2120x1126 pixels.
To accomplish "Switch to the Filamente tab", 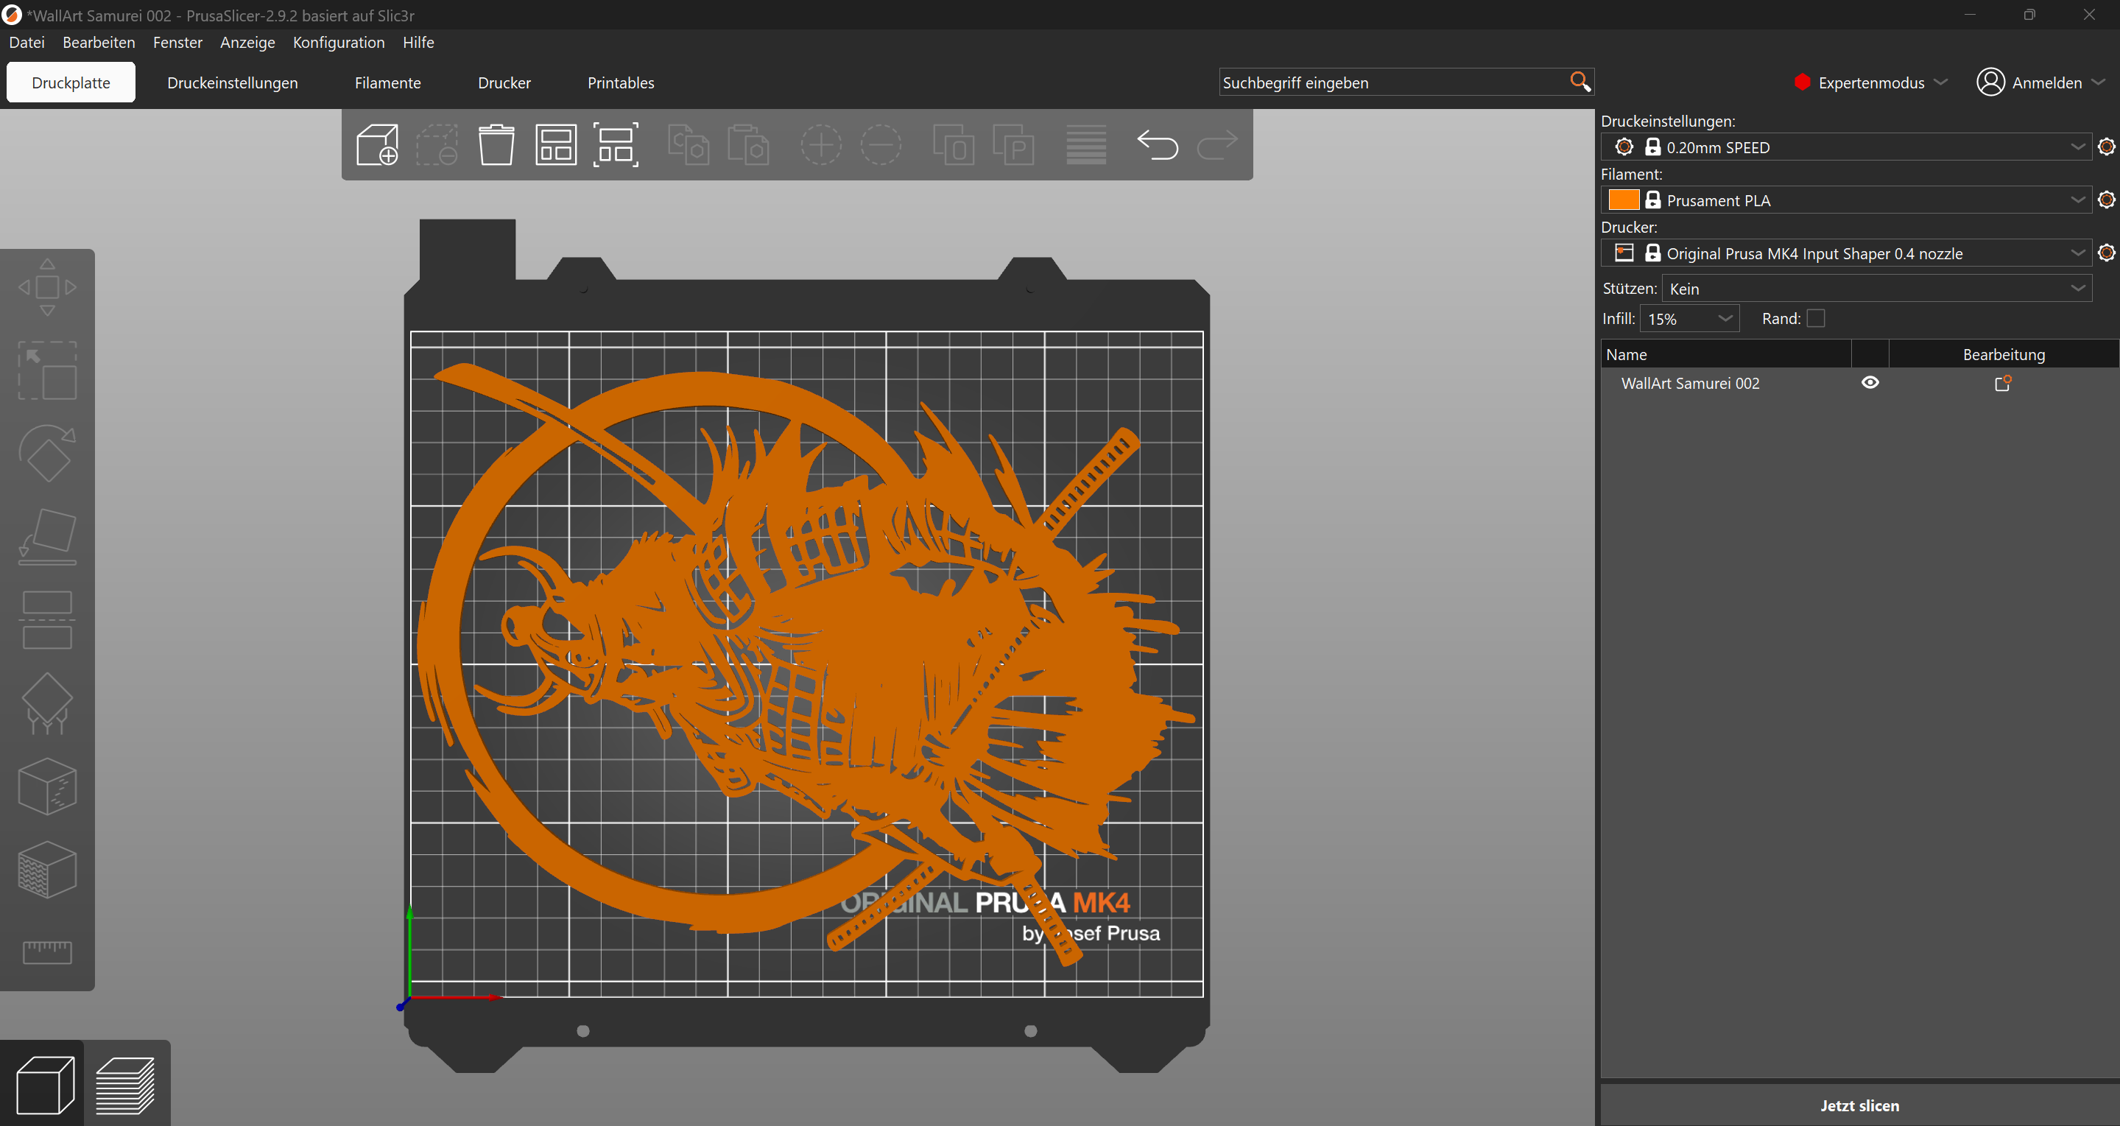I will point(387,83).
